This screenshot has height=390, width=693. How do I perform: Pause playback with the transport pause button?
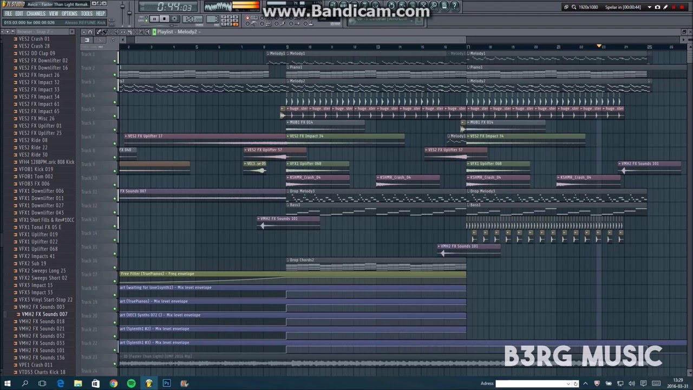click(154, 19)
